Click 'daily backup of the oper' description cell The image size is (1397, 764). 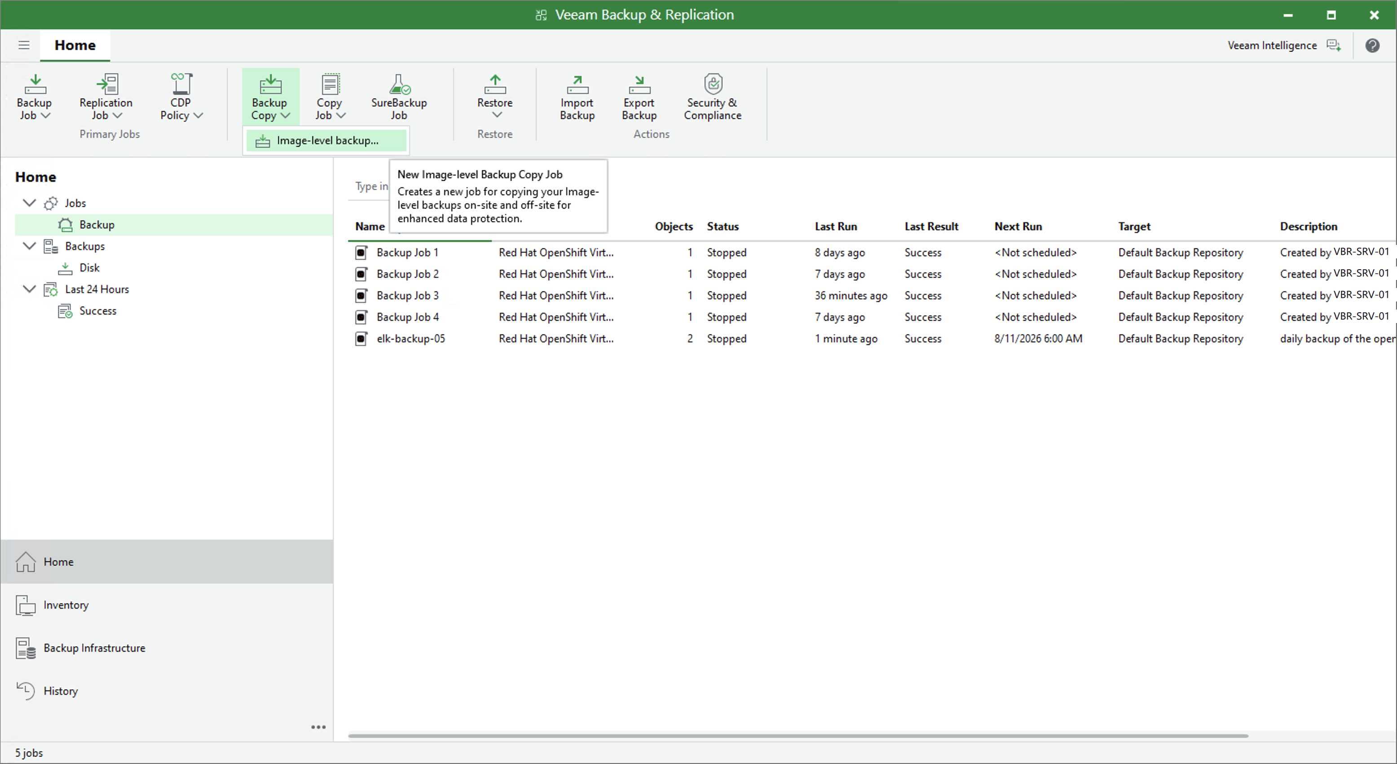[x=1337, y=339]
